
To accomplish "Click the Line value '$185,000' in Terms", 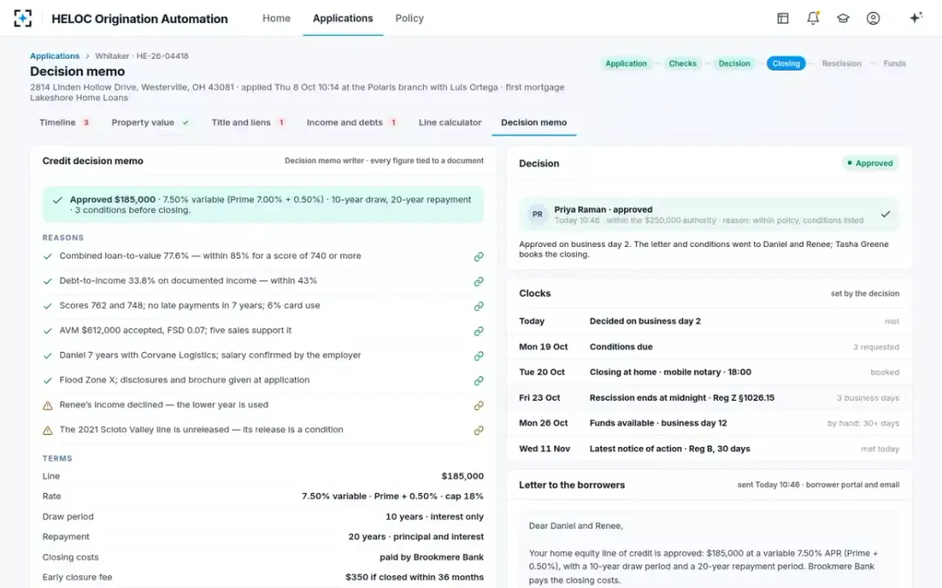I will [x=462, y=476].
